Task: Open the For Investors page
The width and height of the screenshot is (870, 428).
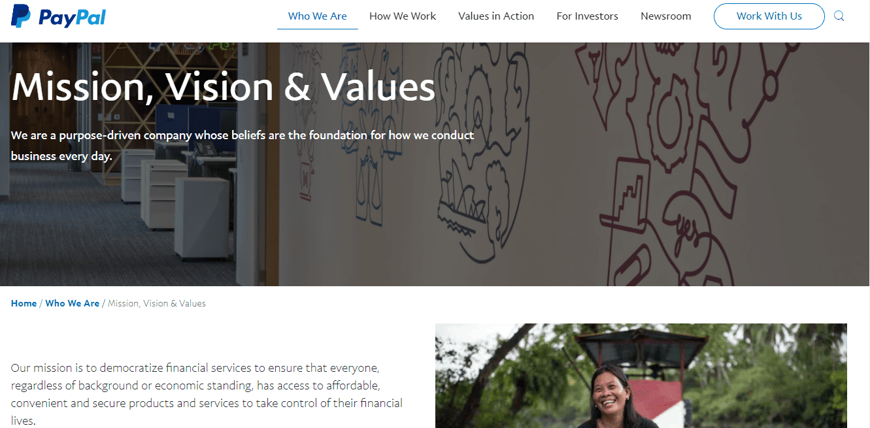Action: (x=587, y=16)
